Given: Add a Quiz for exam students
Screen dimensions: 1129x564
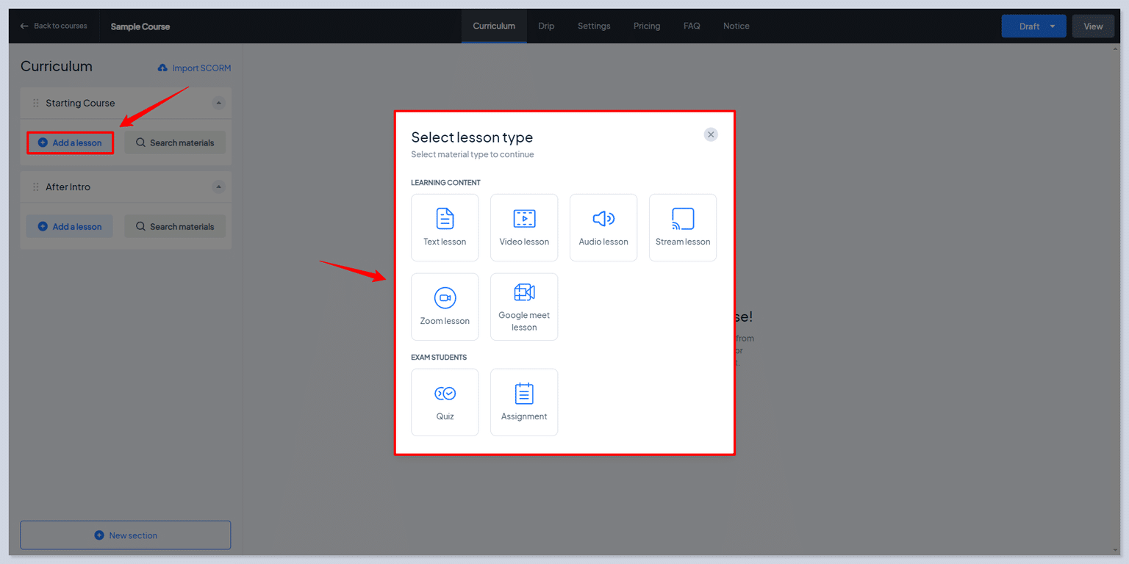Looking at the screenshot, I should coord(445,402).
